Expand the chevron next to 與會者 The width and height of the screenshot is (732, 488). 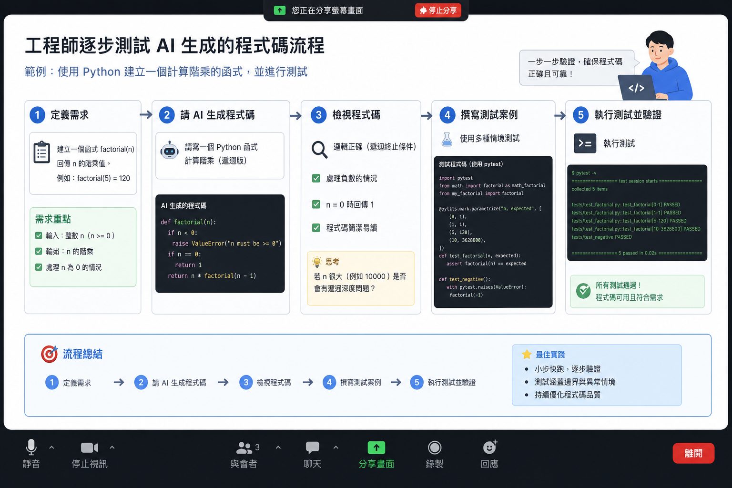pyautogui.click(x=278, y=447)
